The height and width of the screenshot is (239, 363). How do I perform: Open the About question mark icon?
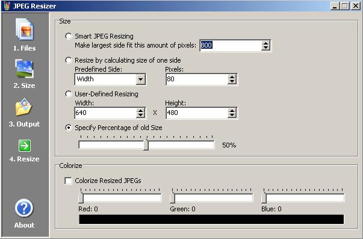tap(24, 208)
